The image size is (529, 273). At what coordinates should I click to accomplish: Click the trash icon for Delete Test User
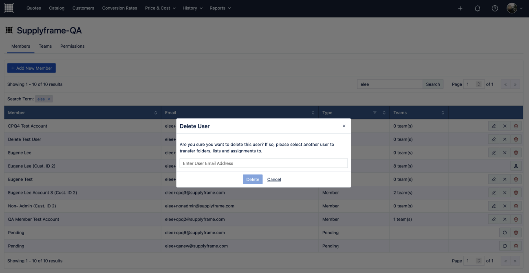(x=516, y=139)
